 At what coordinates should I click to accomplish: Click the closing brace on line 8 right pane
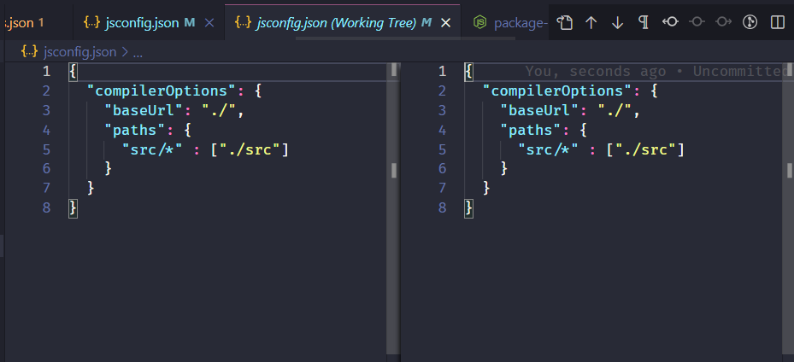469,207
